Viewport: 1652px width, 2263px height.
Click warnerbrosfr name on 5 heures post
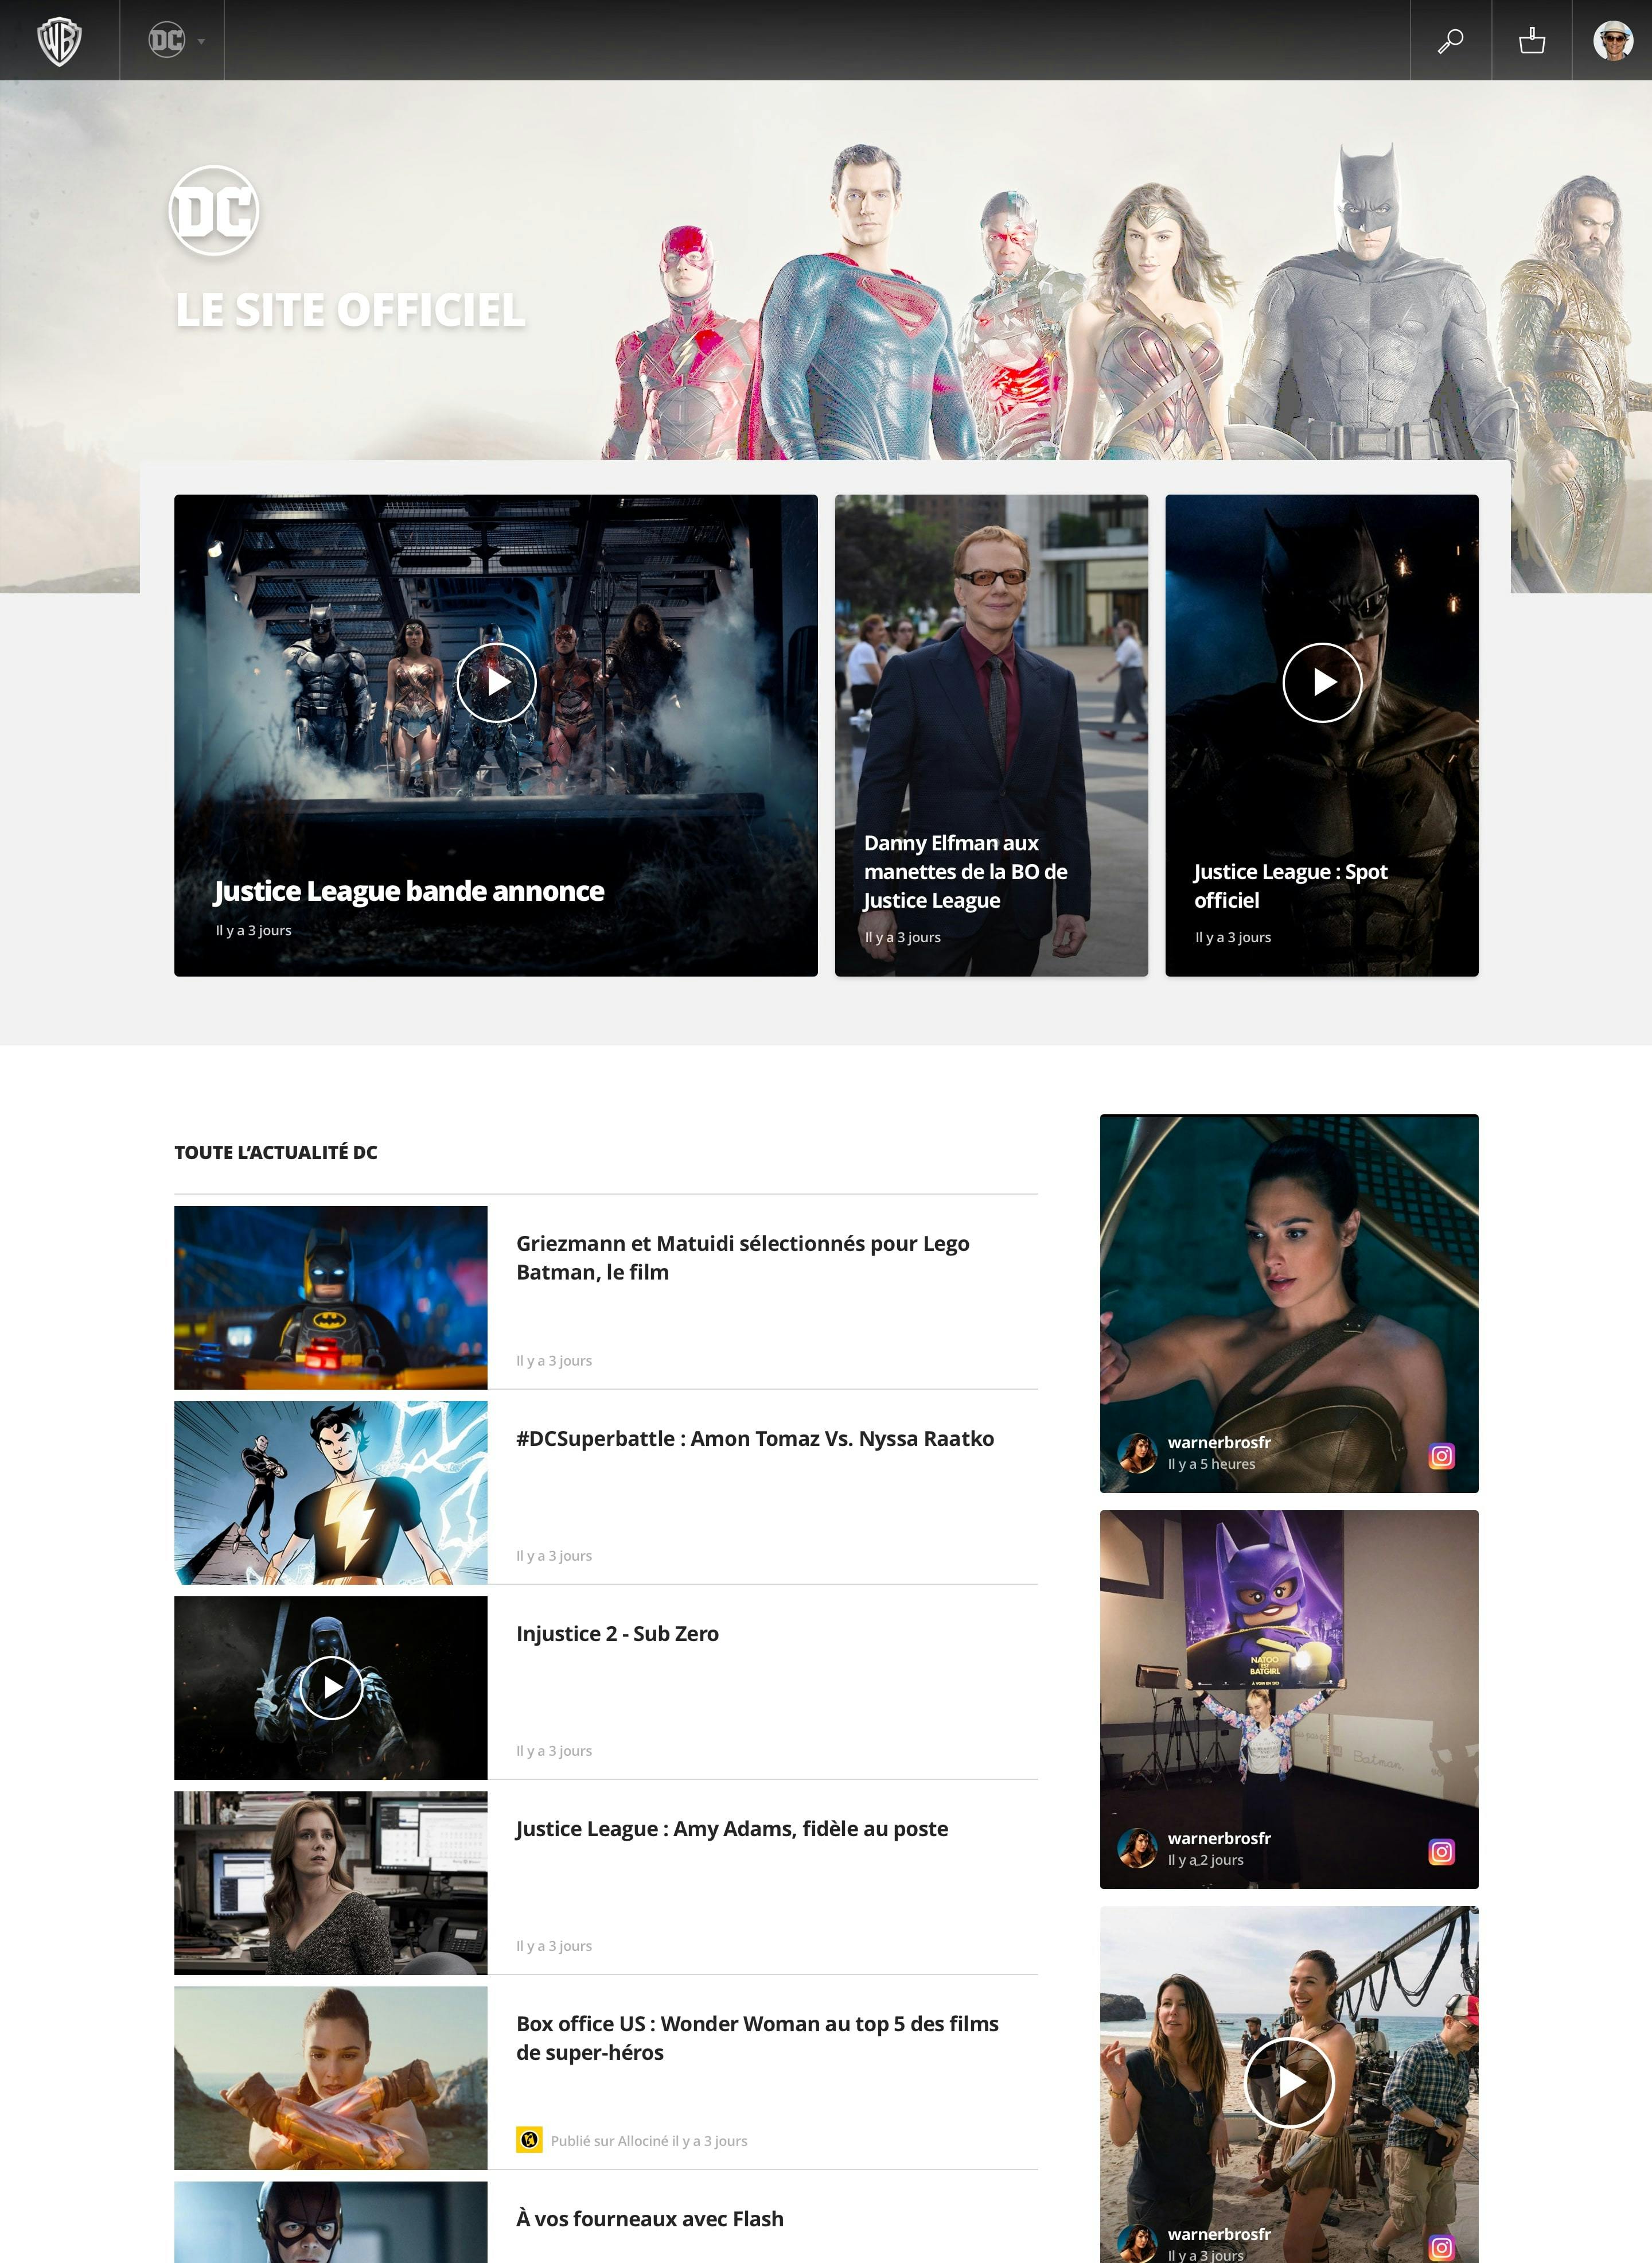1219,1442
